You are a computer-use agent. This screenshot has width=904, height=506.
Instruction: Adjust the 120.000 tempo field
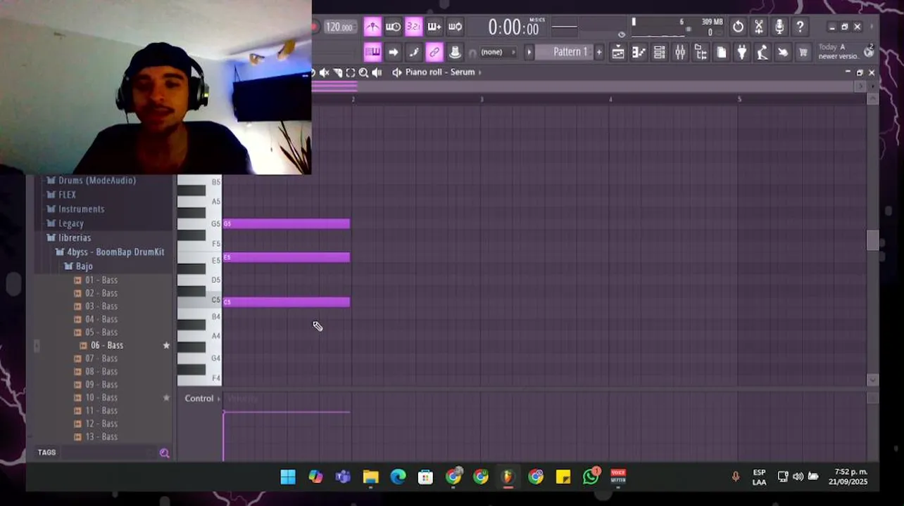(x=339, y=27)
